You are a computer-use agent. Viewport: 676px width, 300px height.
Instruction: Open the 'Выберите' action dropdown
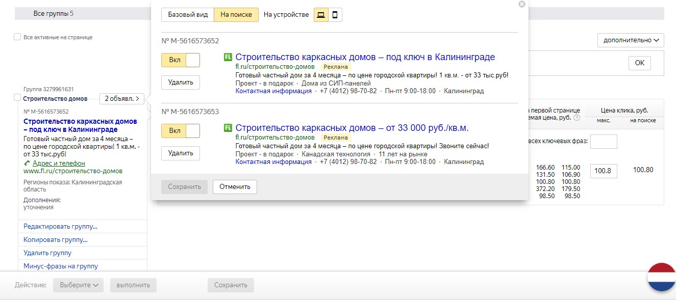tap(79, 285)
